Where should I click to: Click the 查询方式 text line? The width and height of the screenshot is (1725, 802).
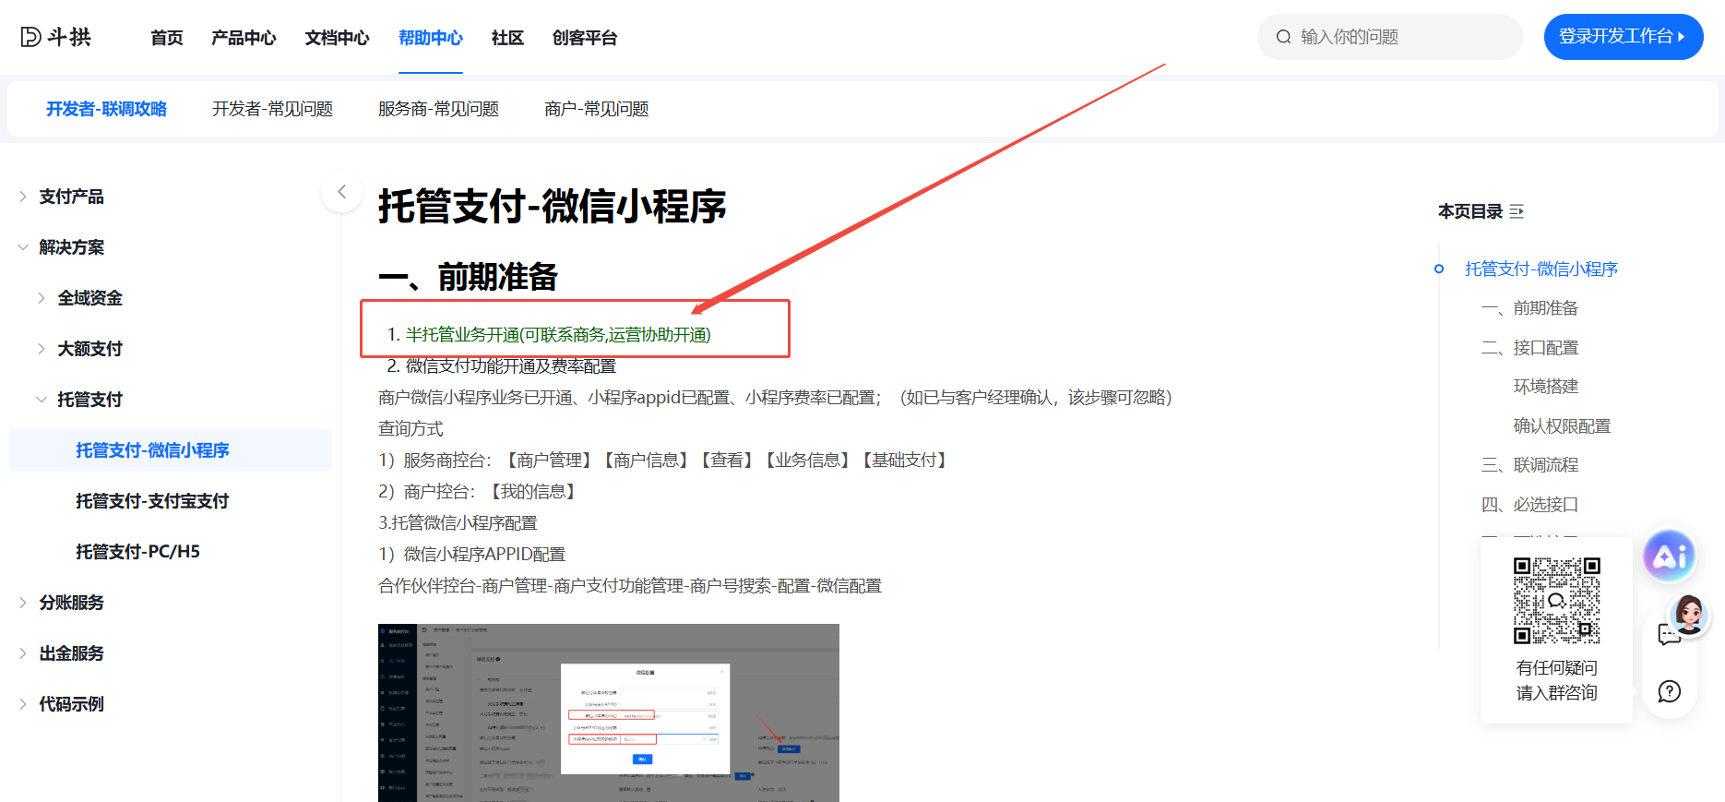point(410,429)
